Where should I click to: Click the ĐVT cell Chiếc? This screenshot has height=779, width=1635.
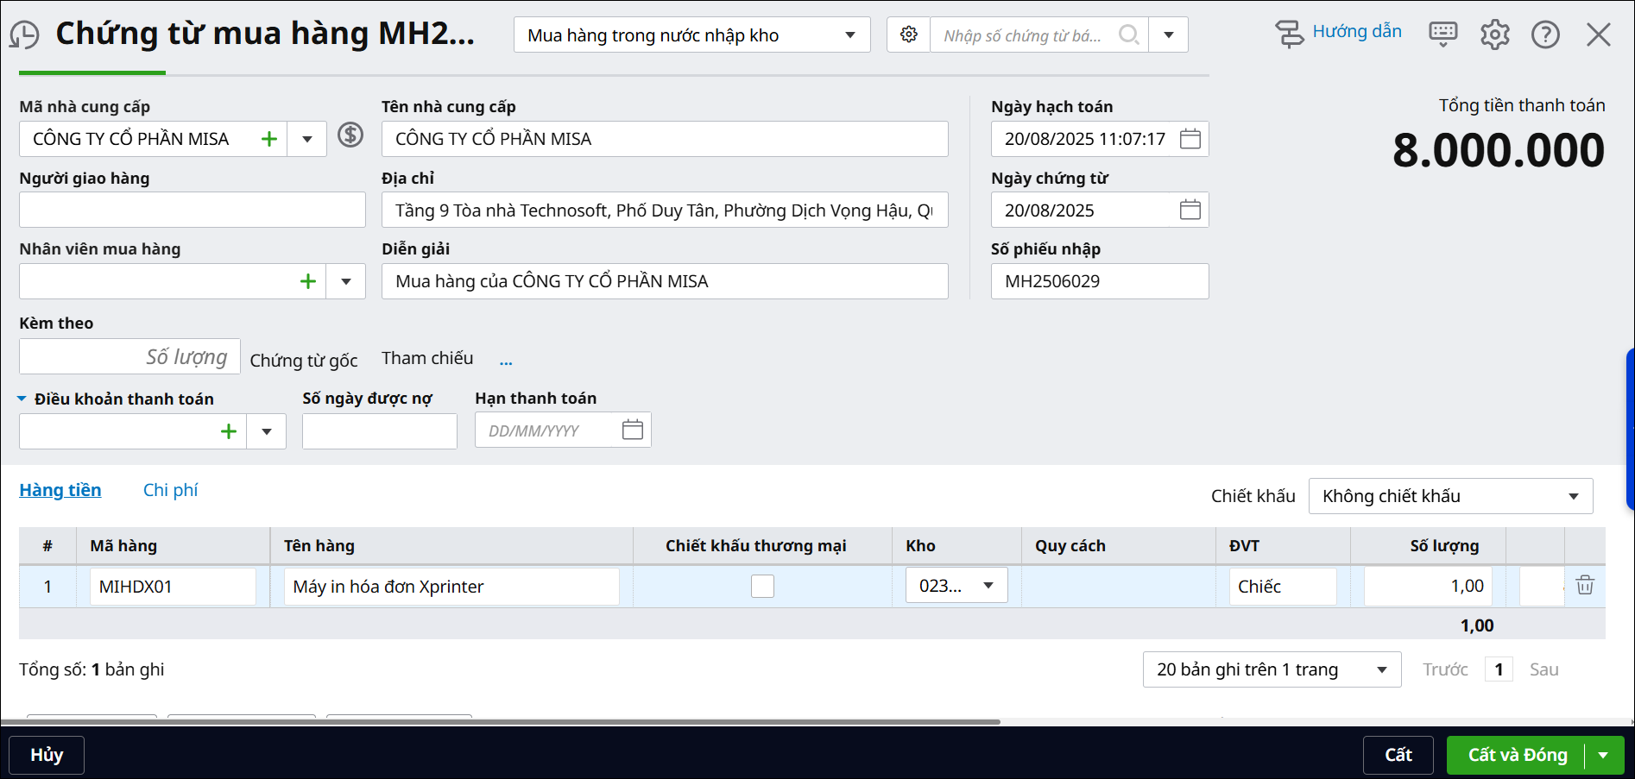tap(1283, 587)
